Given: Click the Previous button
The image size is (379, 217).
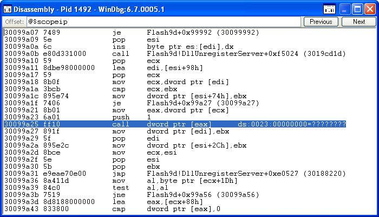Looking at the screenshot, I should click(x=321, y=22).
